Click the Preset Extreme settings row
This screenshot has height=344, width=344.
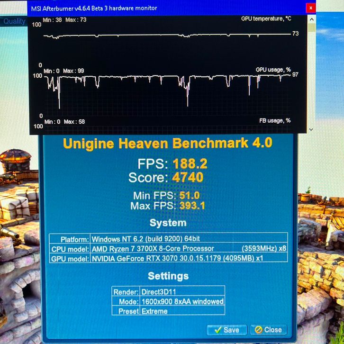tap(168, 311)
